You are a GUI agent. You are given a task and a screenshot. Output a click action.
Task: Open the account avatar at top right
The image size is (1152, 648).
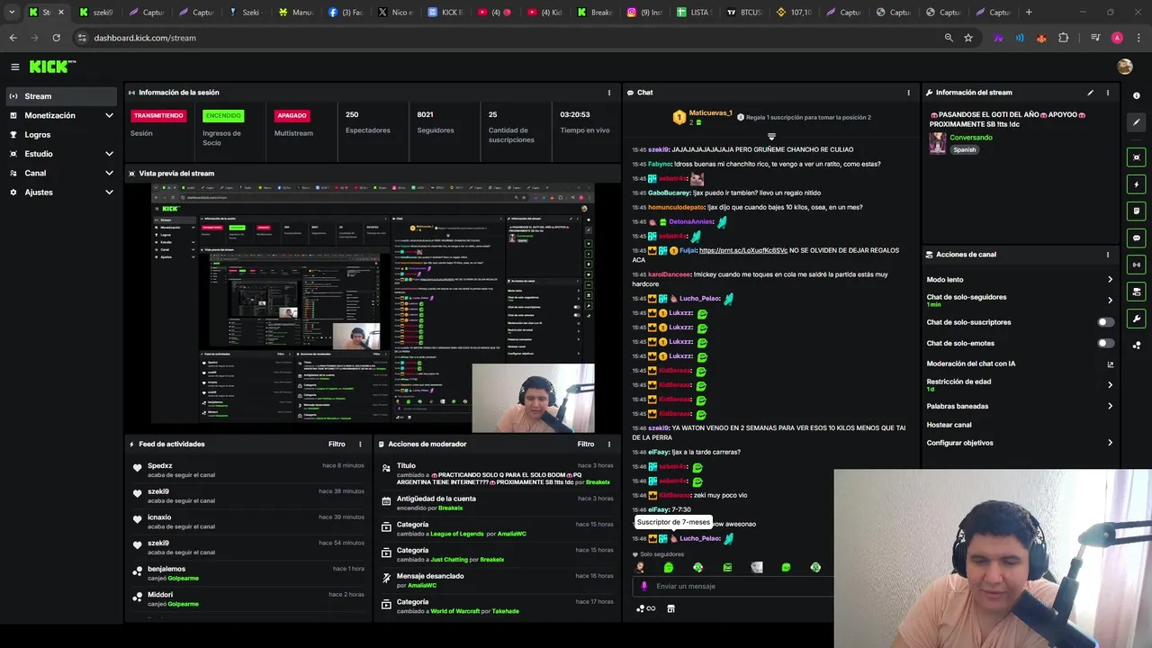[1124, 67]
